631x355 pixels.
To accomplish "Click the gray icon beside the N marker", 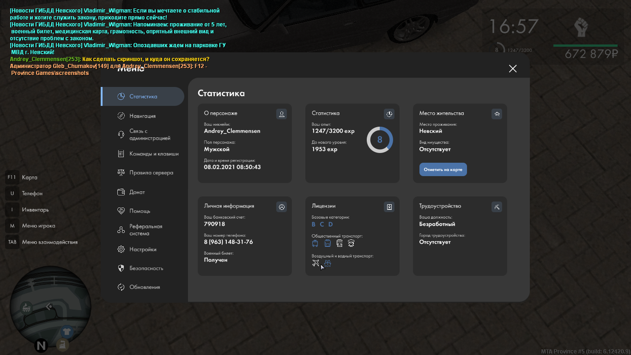I will coord(63,345).
